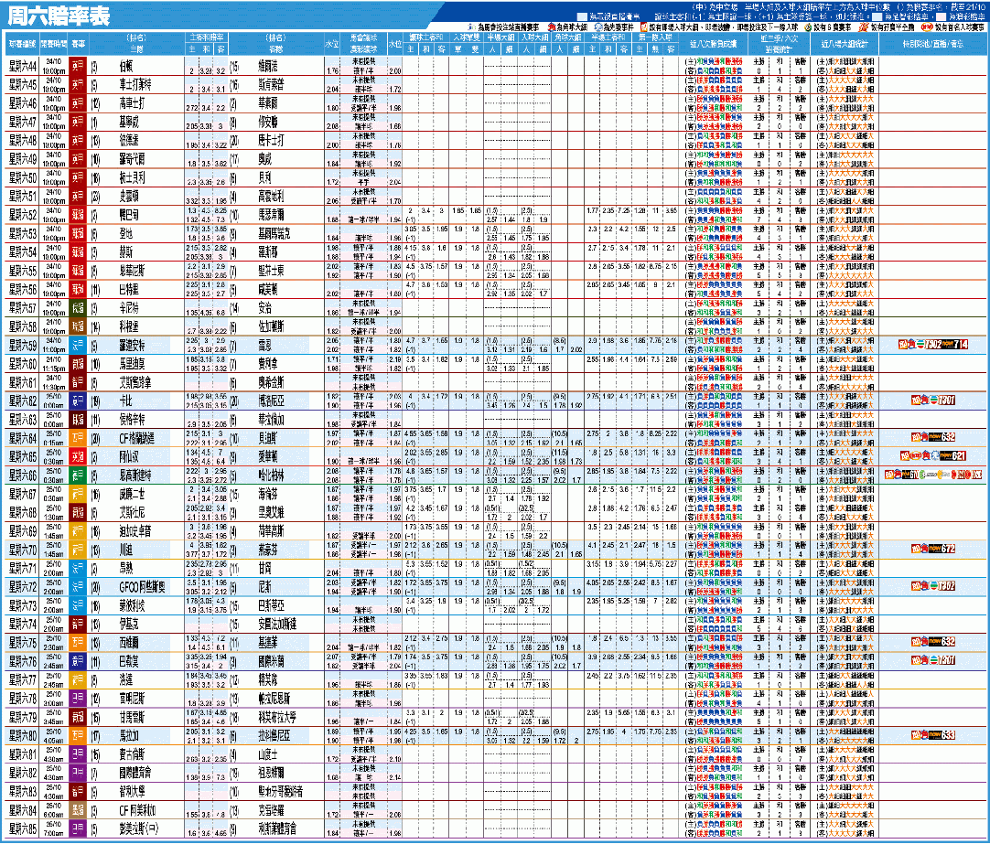Click the 11:15pm kickoff time in row 星期六60
Image resolution: width=990 pixels, height=844 pixels.
click(54, 369)
